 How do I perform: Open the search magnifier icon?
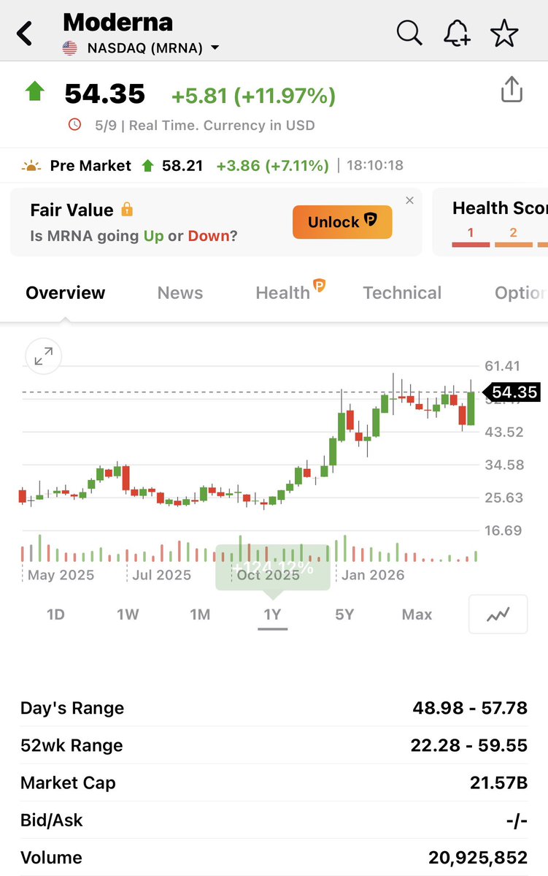[409, 33]
